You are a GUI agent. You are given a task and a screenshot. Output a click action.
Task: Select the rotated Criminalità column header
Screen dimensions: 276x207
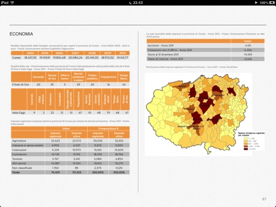(60, 99)
